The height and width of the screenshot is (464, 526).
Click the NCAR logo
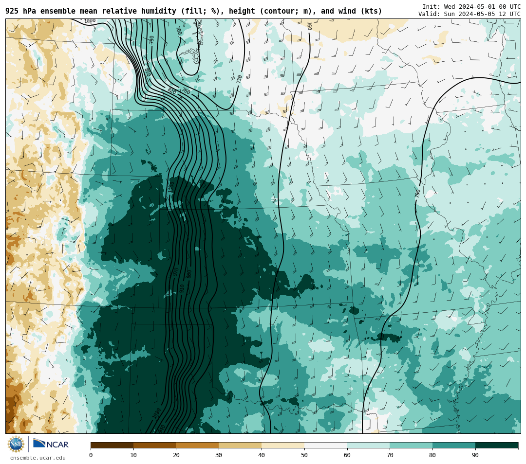click(51, 444)
